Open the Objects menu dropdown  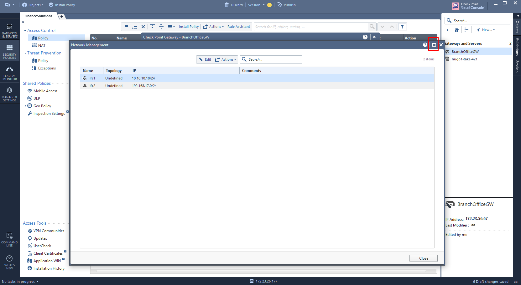[33, 5]
